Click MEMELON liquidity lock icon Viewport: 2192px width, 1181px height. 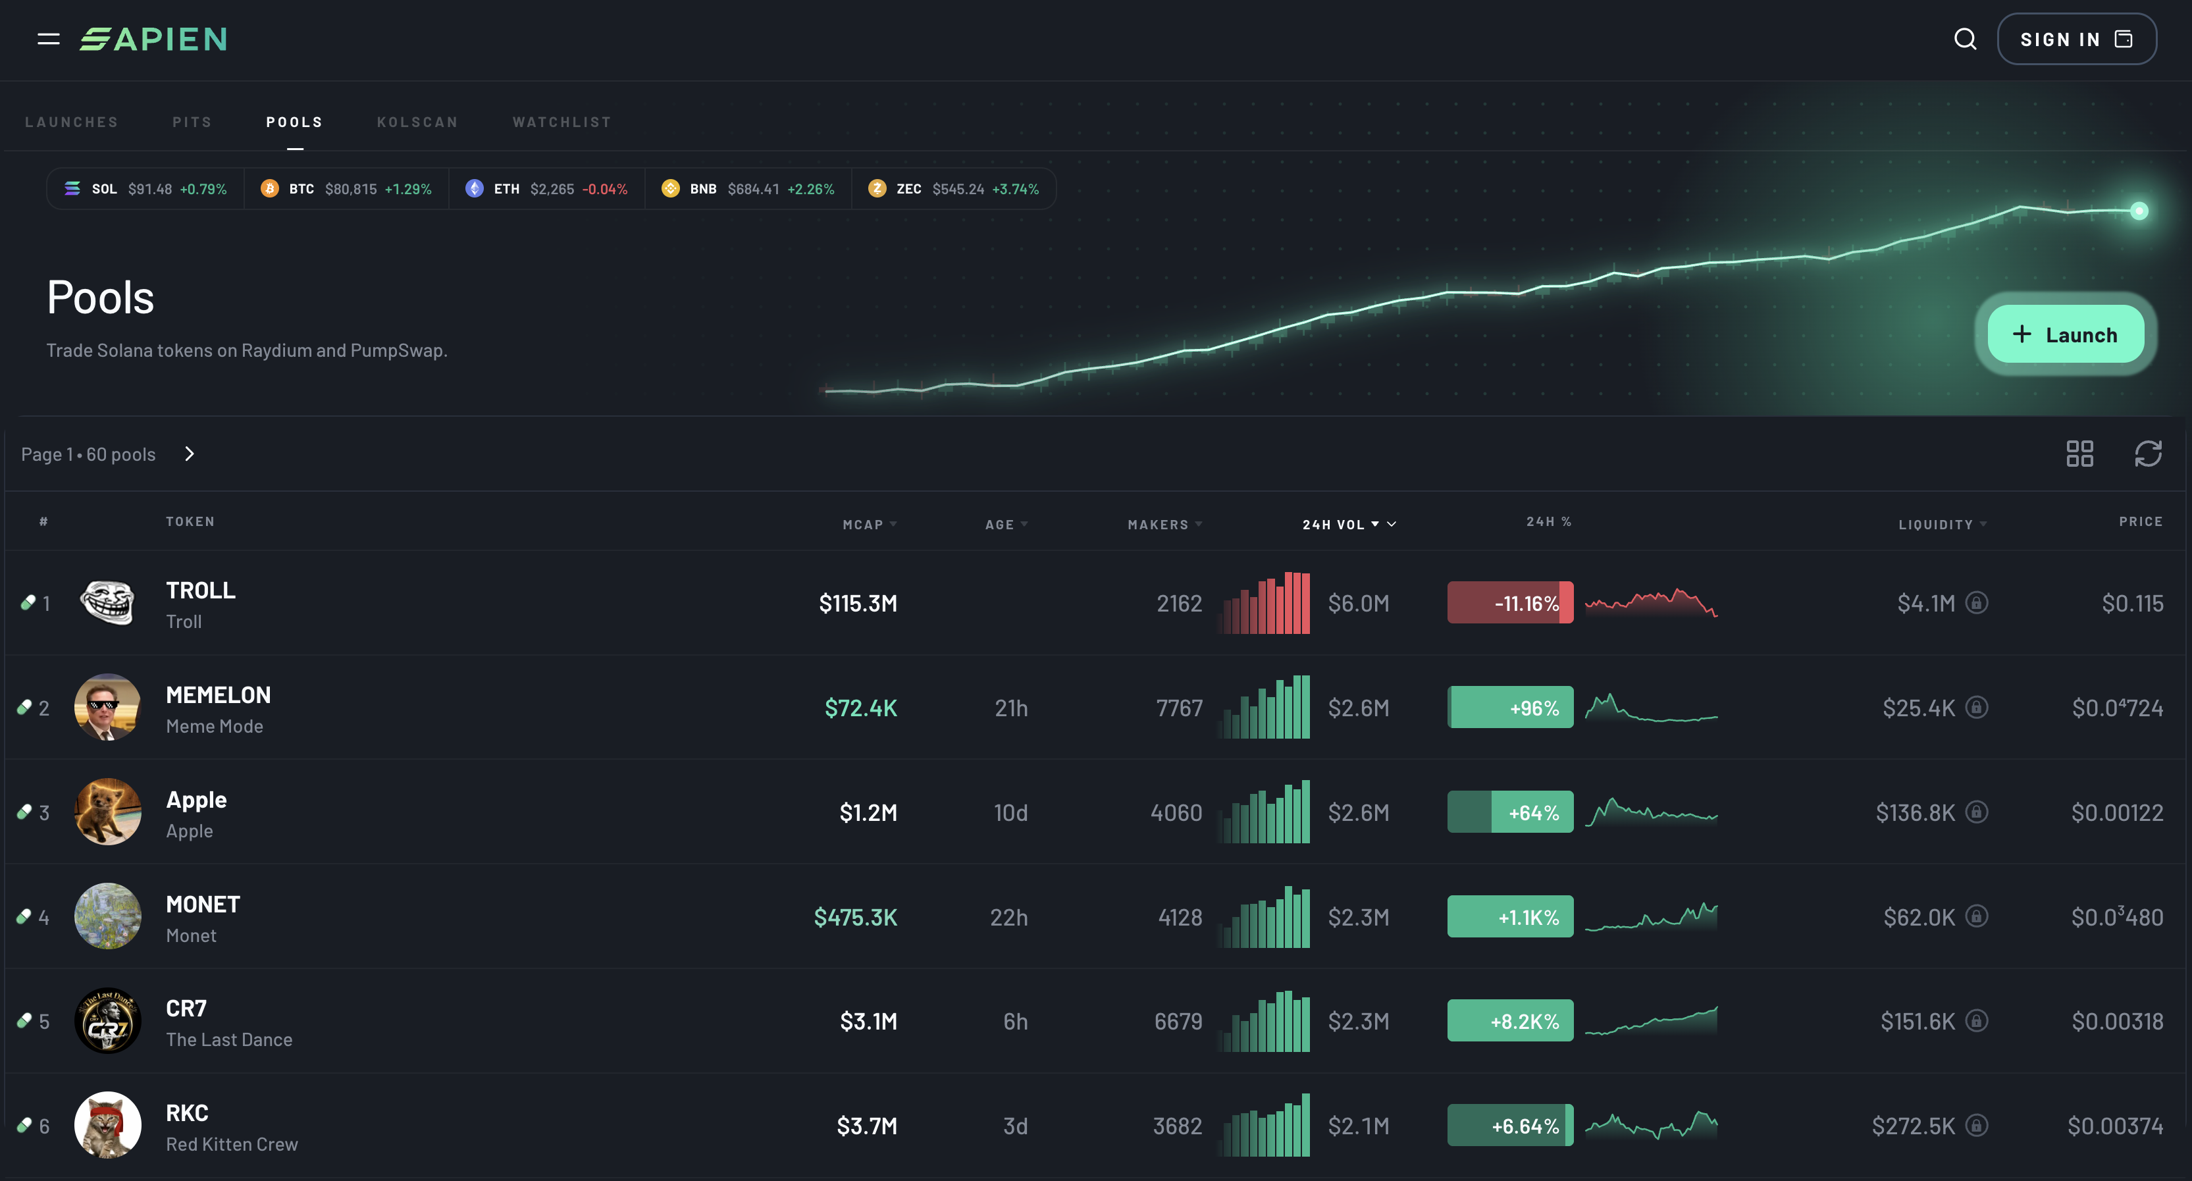(1977, 707)
